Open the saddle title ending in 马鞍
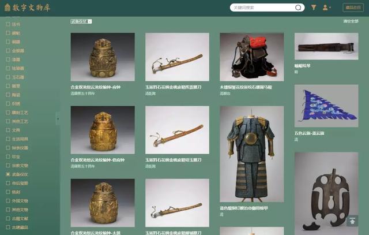This screenshot has width=369, height=235. [246, 87]
